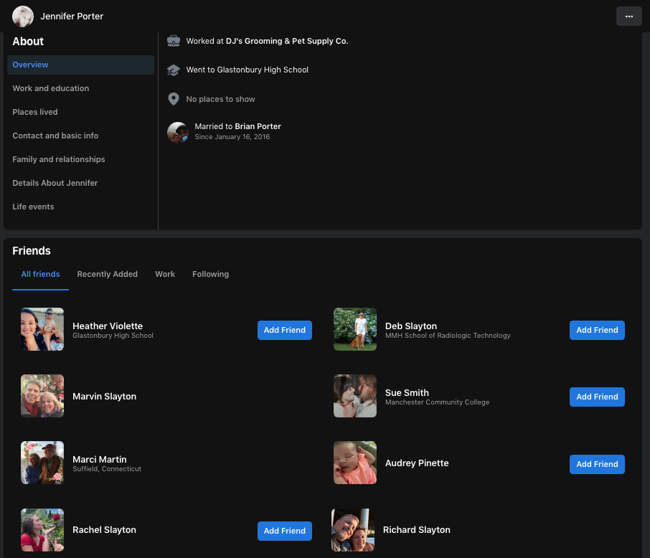Add Deb Slayton as a friend
The width and height of the screenshot is (650, 558).
coord(597,330)
